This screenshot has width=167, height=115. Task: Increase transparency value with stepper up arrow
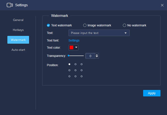point(97,55)
